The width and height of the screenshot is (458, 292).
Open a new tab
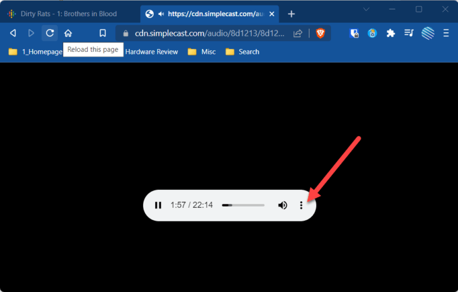pos(291,14)
